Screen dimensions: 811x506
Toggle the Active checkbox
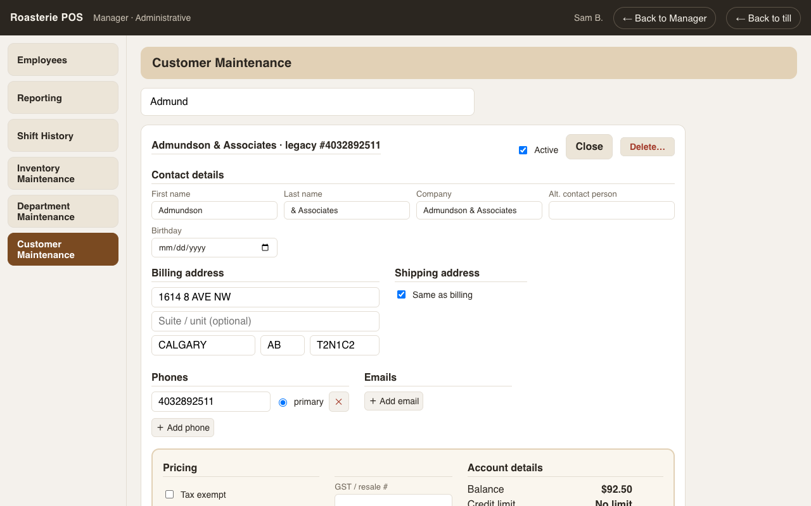click(523, 150)
